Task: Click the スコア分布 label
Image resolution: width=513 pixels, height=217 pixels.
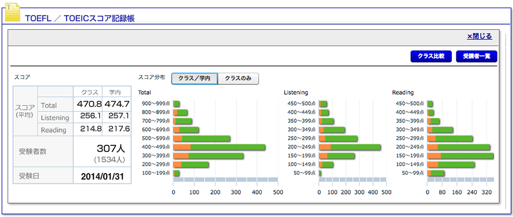Action: click(x=152, y=77)
